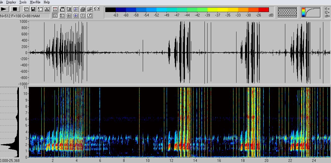Viewport: 331px width, 163px height.
Task: Open the curve settings icon beside save
Action: pos(40,9)
